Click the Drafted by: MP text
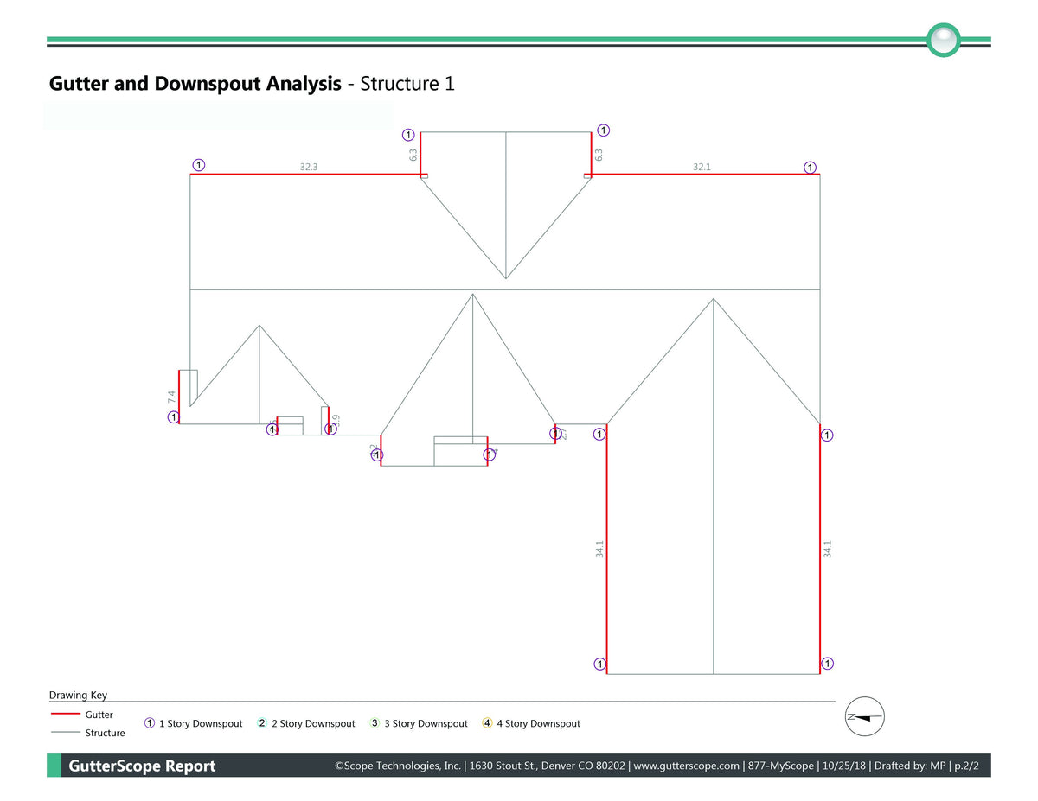Viewport: 1038px width, 801px height. 910,766
